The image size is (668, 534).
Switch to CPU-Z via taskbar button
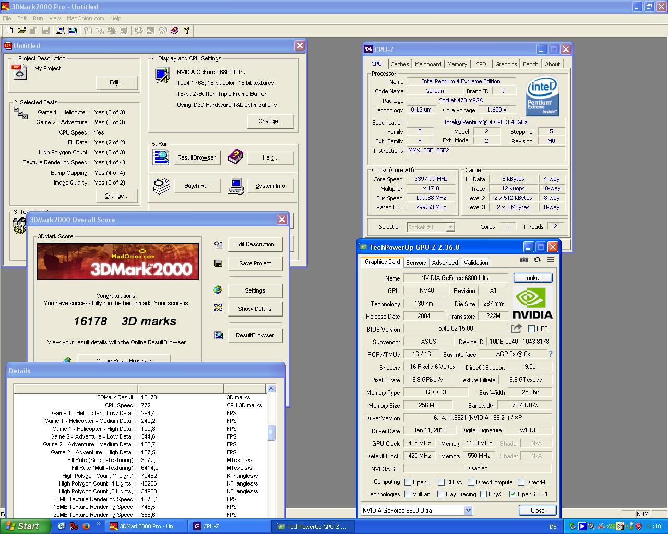coord(230,526)
